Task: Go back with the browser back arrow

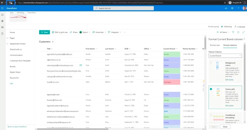Action: 2,3
